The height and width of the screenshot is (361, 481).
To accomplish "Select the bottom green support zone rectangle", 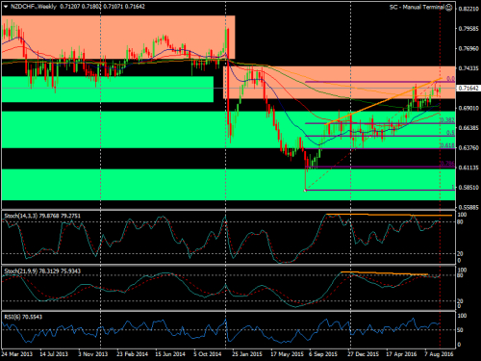I will 228,185.
